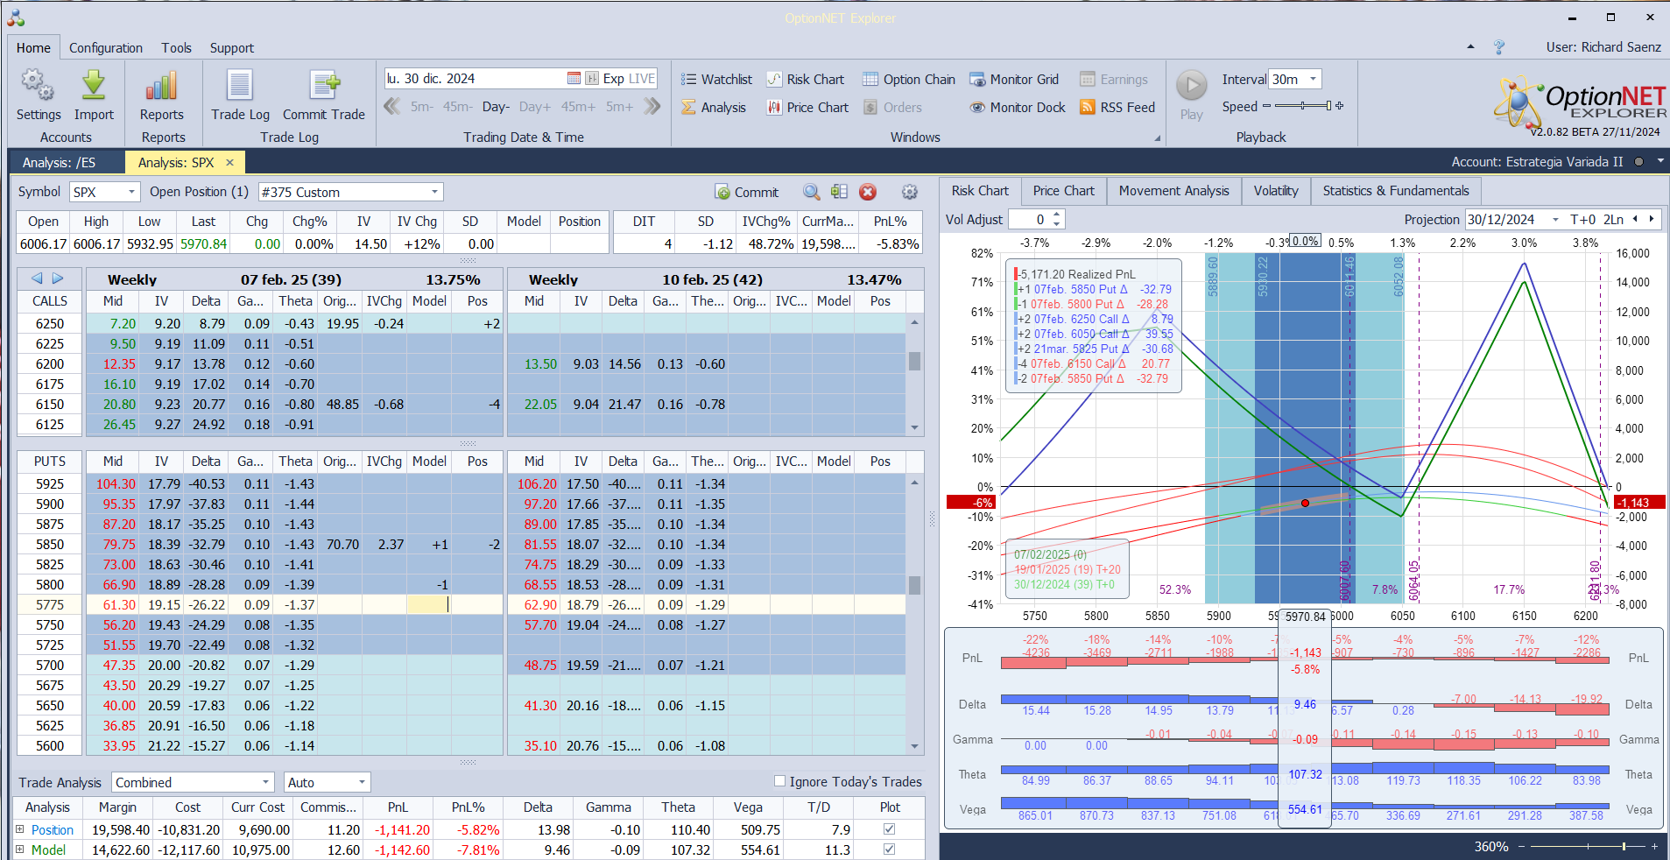Open the Analysis window from the ribbon
The image size is (1670, 860).
tap(714, 108)
